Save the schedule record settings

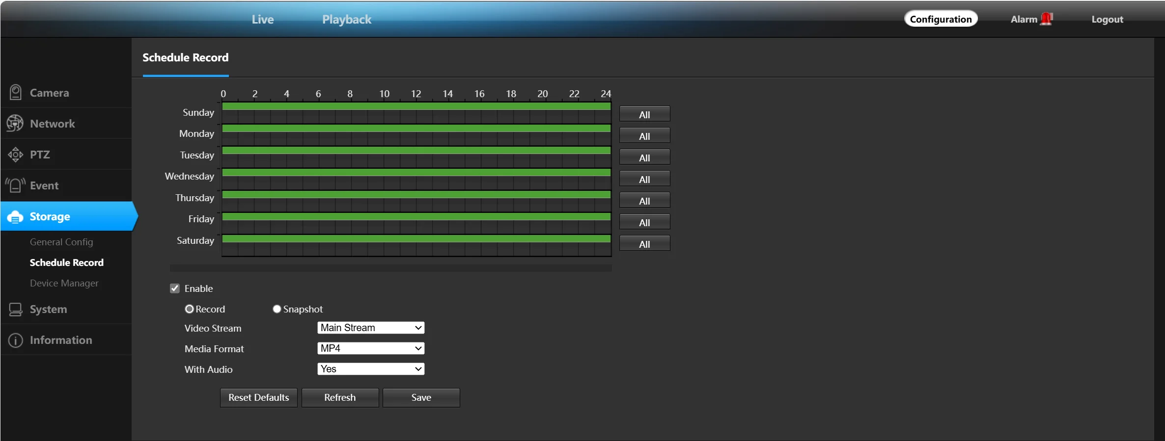click(x=421, y=398)
